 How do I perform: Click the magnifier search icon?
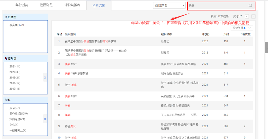click(251, 6)
